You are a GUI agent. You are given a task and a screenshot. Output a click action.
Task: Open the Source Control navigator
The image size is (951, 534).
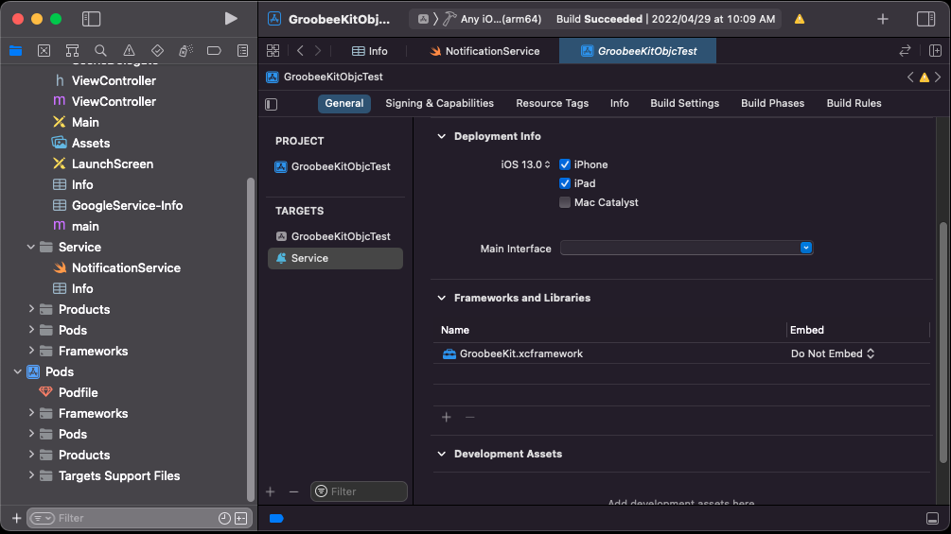coord(44,51)
